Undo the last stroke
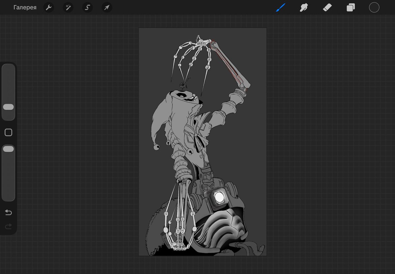Viewport: 395px width, 274px height. pos(8,213)
